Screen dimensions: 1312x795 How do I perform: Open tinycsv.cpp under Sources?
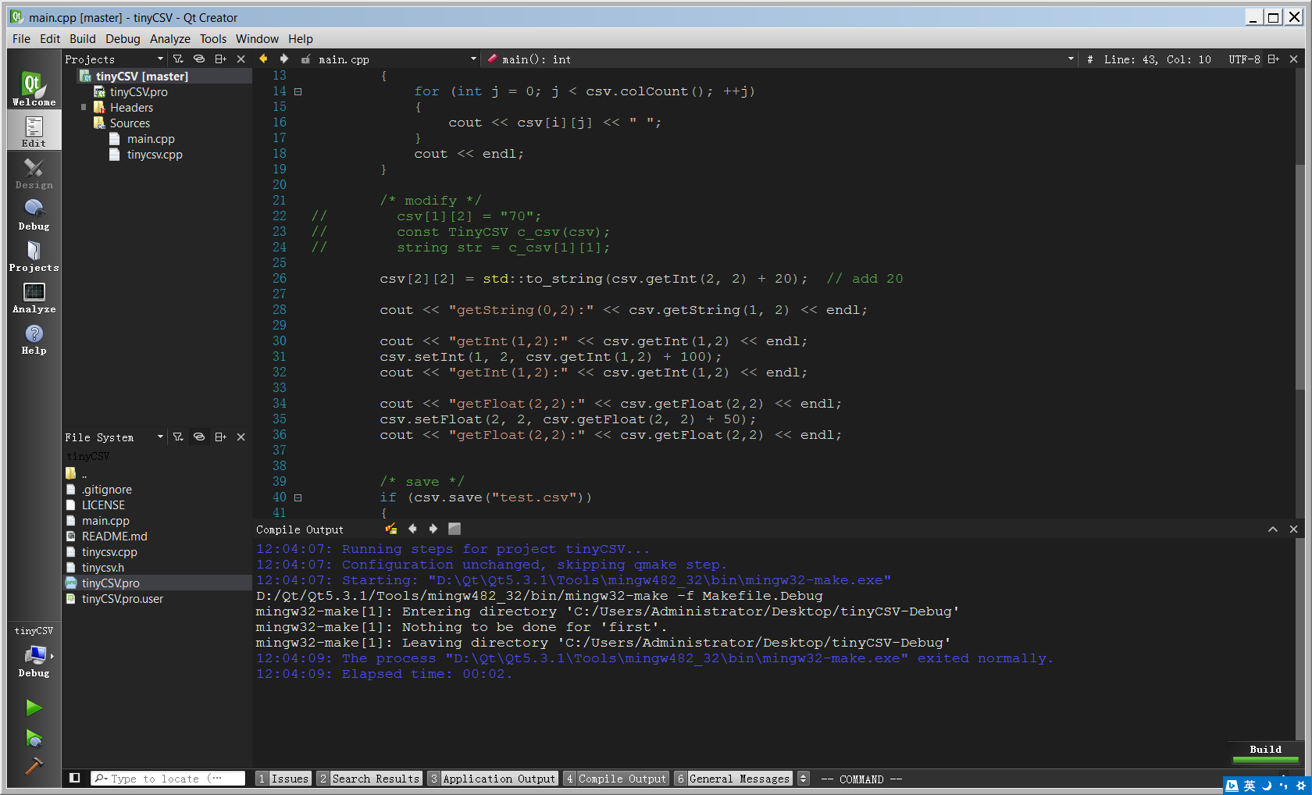pyautogui.click(x=155, y=154)
